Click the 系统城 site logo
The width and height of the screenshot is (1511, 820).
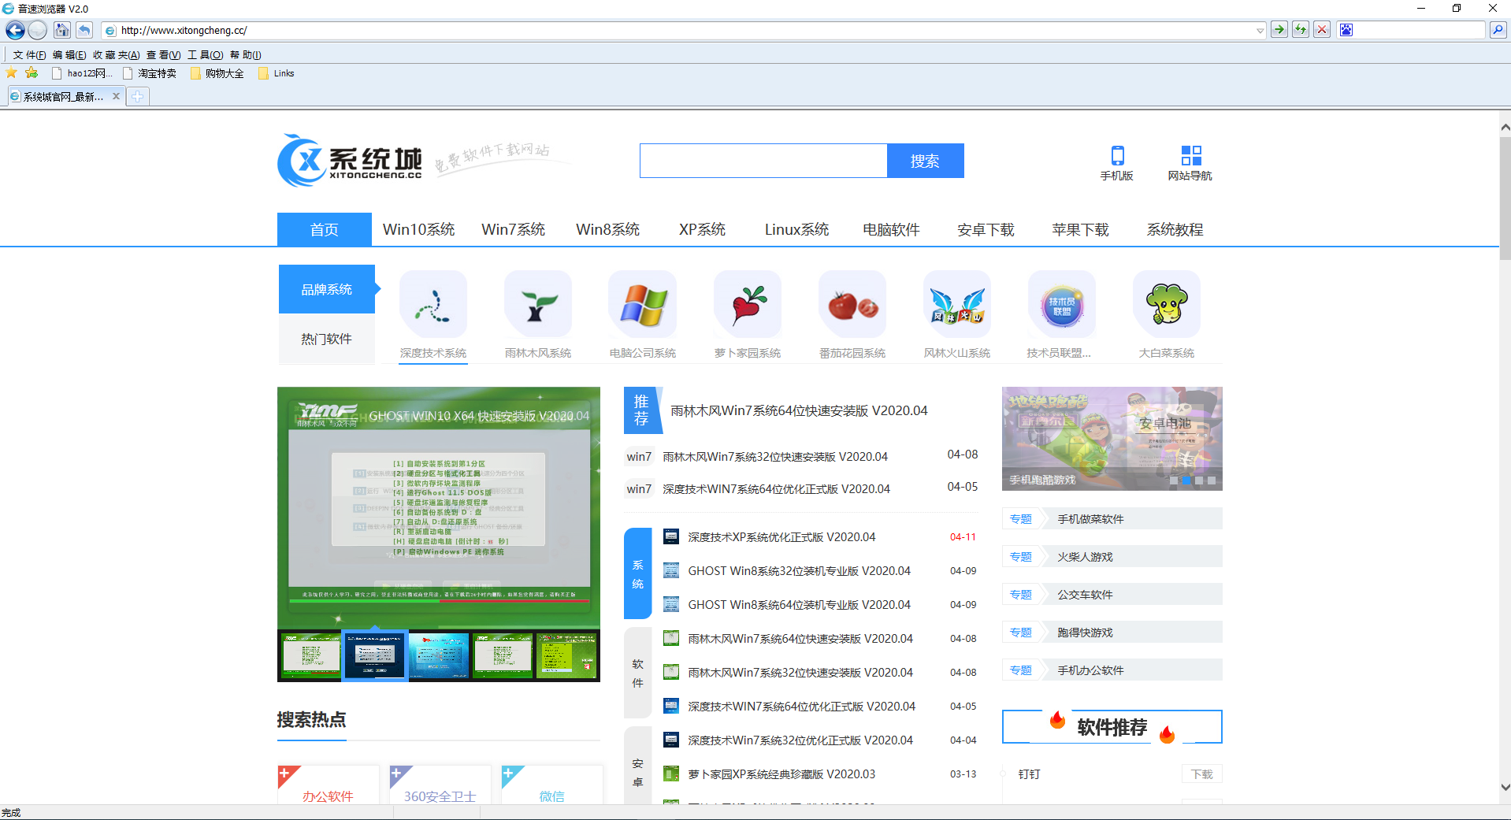tap(350, 161)
